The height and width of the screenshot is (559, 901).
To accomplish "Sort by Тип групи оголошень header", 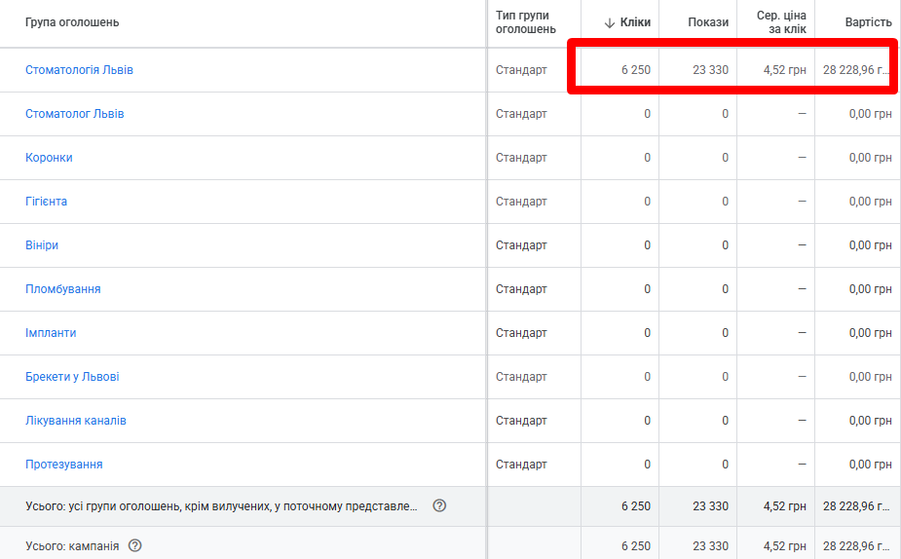I will pos(526,22).
